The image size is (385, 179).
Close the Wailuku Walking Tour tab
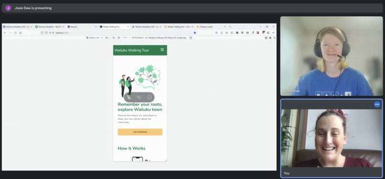click(x=128, y=27)
